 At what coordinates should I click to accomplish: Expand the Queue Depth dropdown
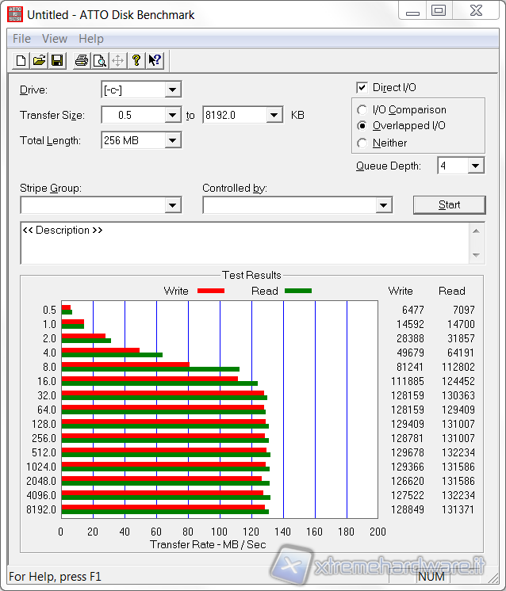(x=475, y=166)
